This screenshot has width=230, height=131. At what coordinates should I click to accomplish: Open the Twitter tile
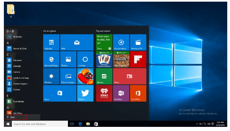(85, 93)
